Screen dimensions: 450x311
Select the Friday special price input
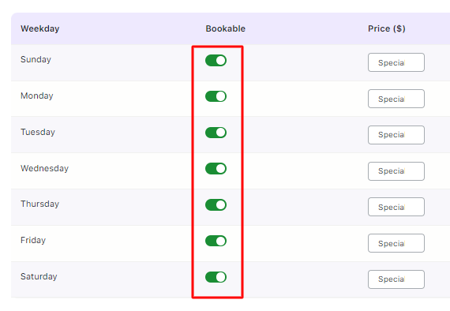(396, 243)
